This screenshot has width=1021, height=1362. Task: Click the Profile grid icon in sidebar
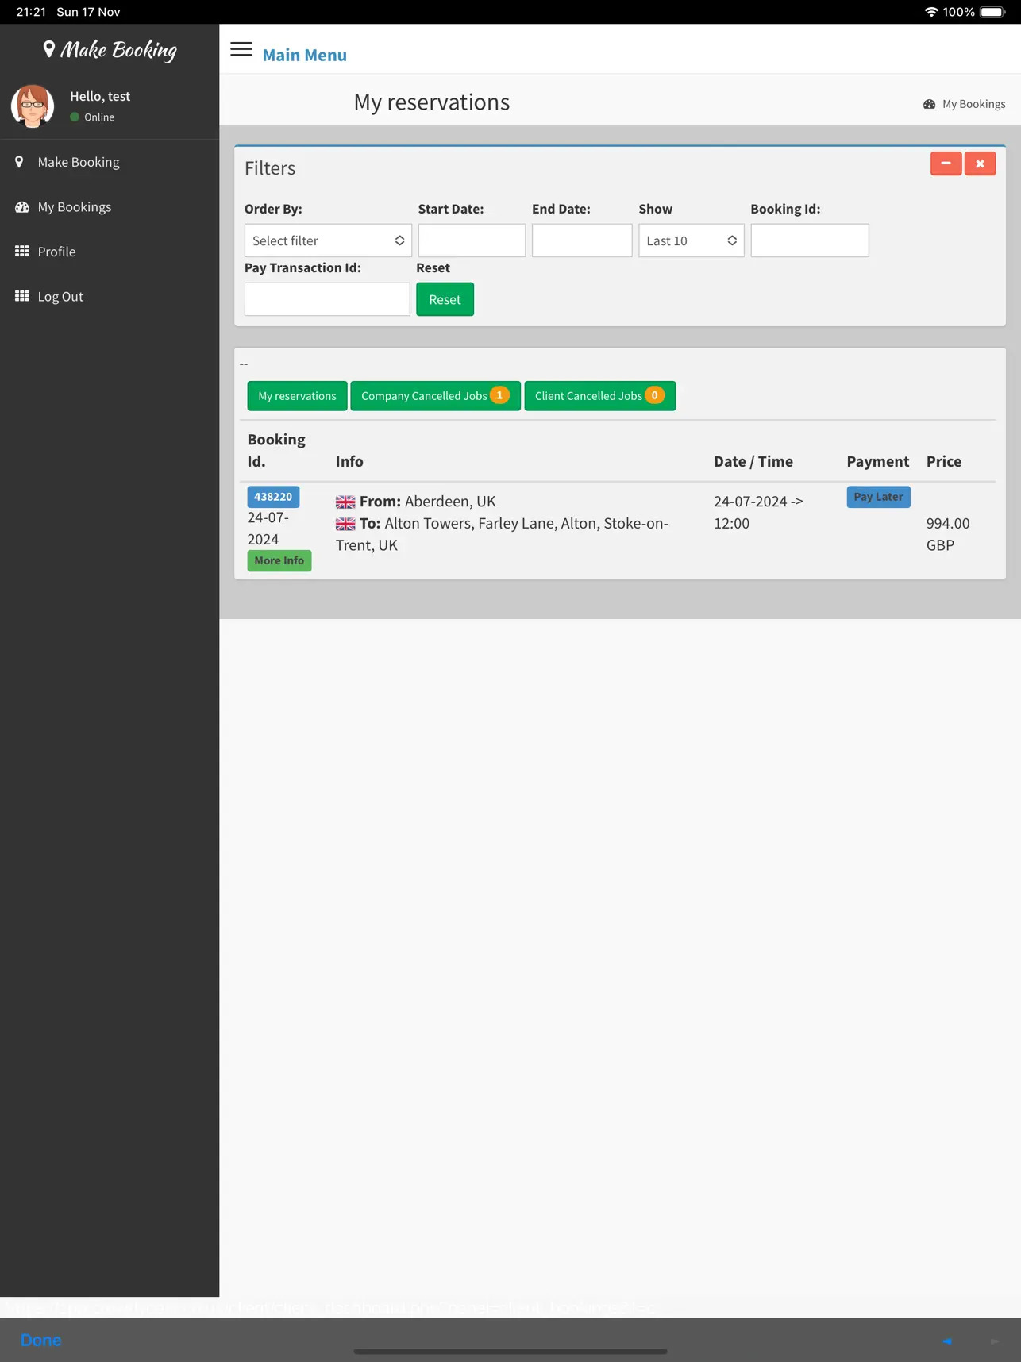point(22,252)
